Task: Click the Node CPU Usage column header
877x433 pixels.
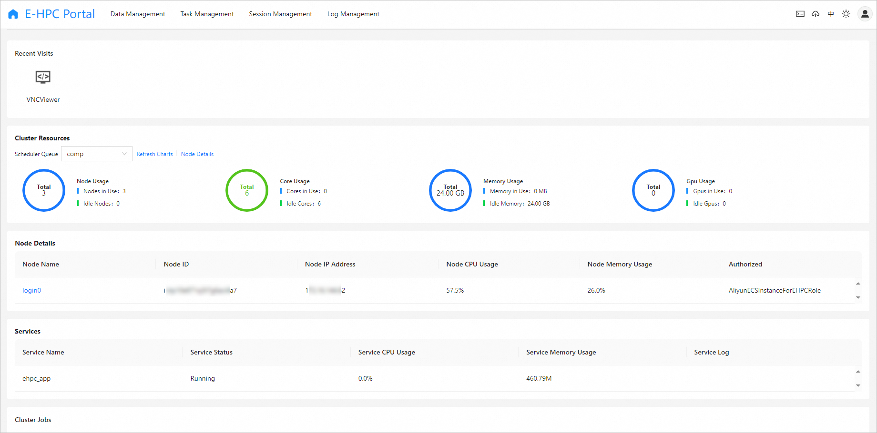Action: [x=472, y=264]
